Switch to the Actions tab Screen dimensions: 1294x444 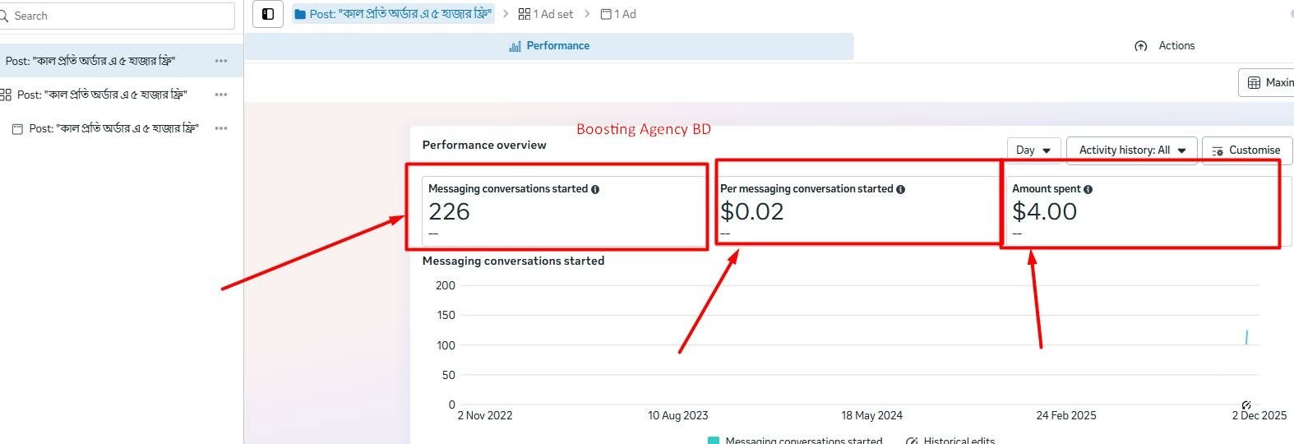1167,46
